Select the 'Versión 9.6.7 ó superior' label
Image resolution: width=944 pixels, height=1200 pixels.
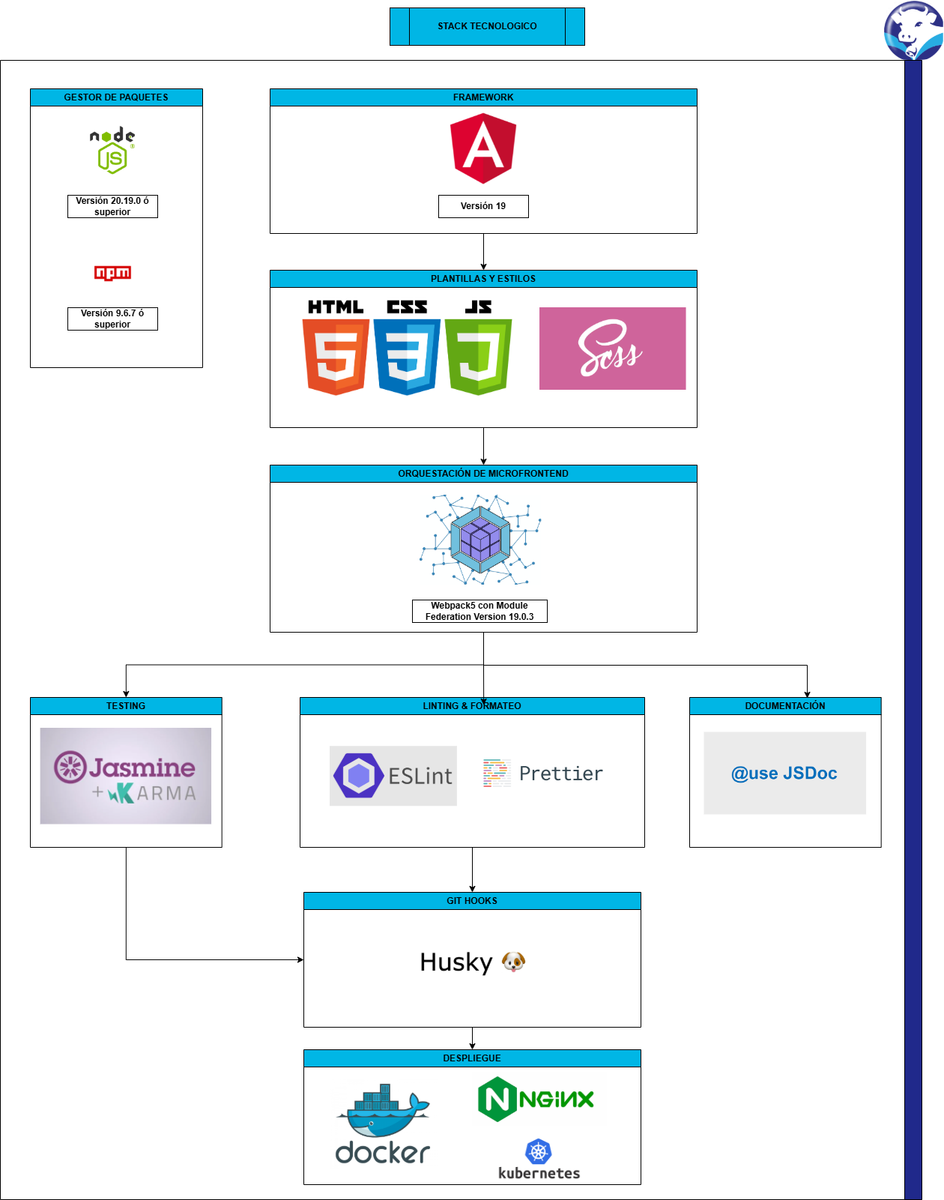point(112,319)
